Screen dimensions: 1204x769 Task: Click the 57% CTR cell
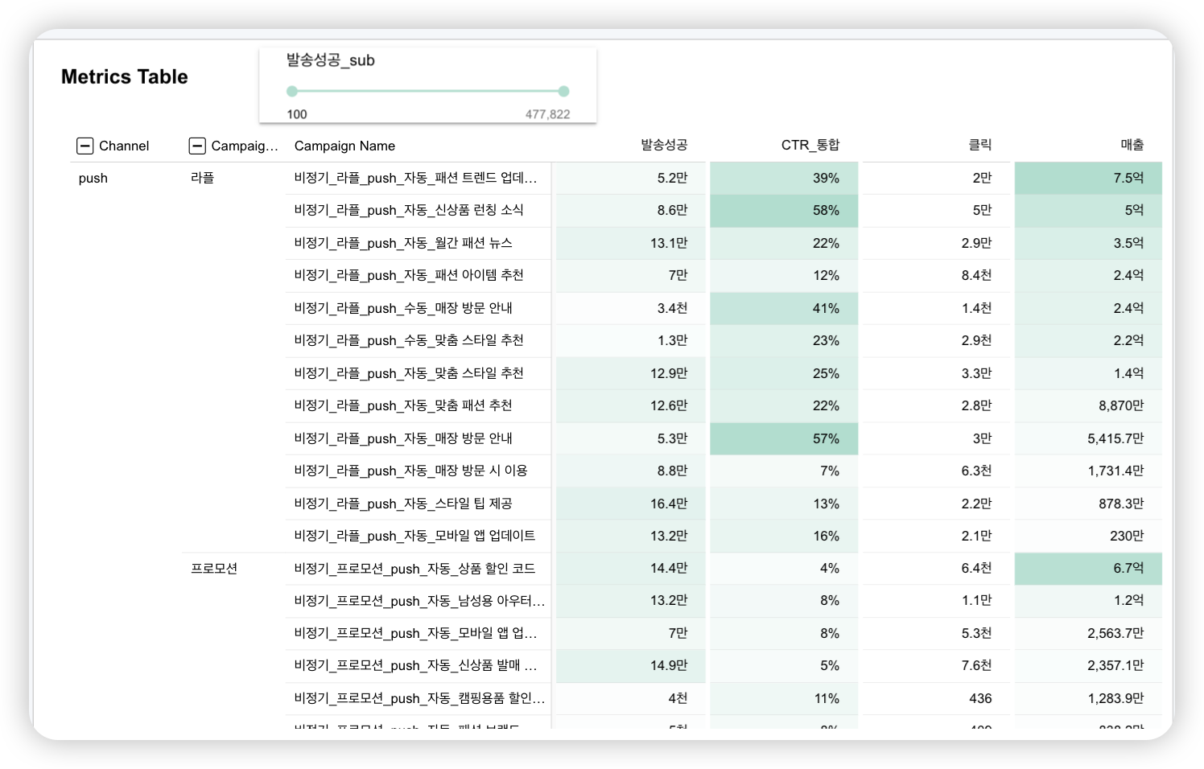coord(784,439)
